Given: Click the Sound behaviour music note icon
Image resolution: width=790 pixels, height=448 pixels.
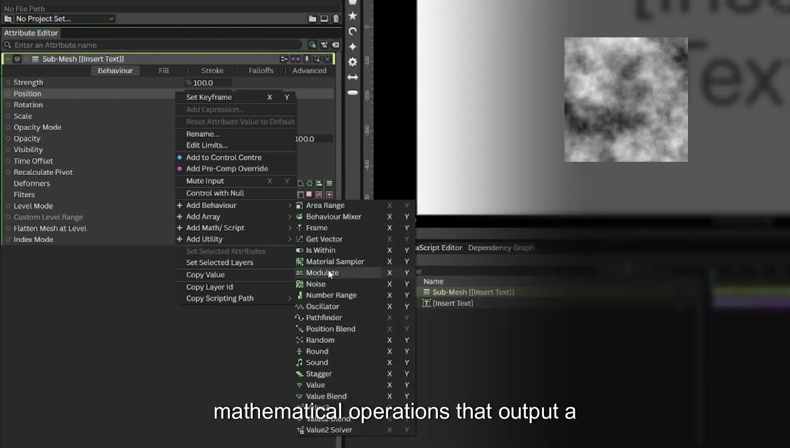Looking at the screenshot, I should [x=300, y=362].
